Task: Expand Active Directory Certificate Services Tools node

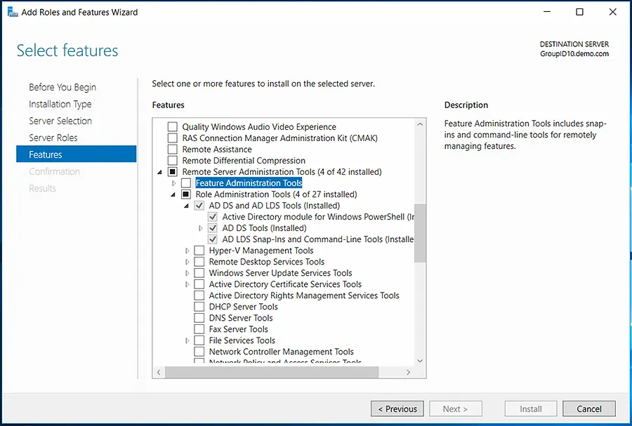Action: point(187,284)
